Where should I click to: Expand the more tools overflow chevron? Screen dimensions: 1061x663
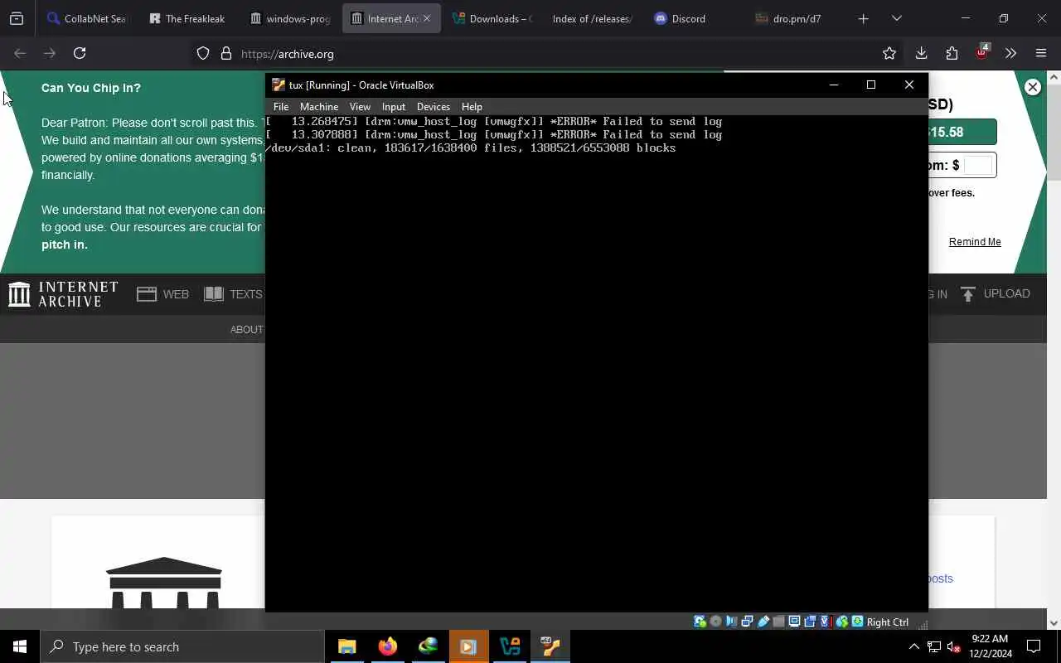coord(1010,53)
